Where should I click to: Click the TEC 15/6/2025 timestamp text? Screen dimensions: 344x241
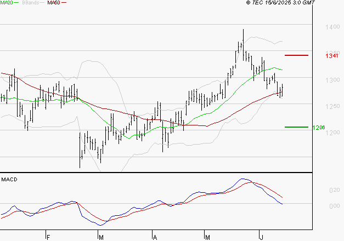pos(280,3)
